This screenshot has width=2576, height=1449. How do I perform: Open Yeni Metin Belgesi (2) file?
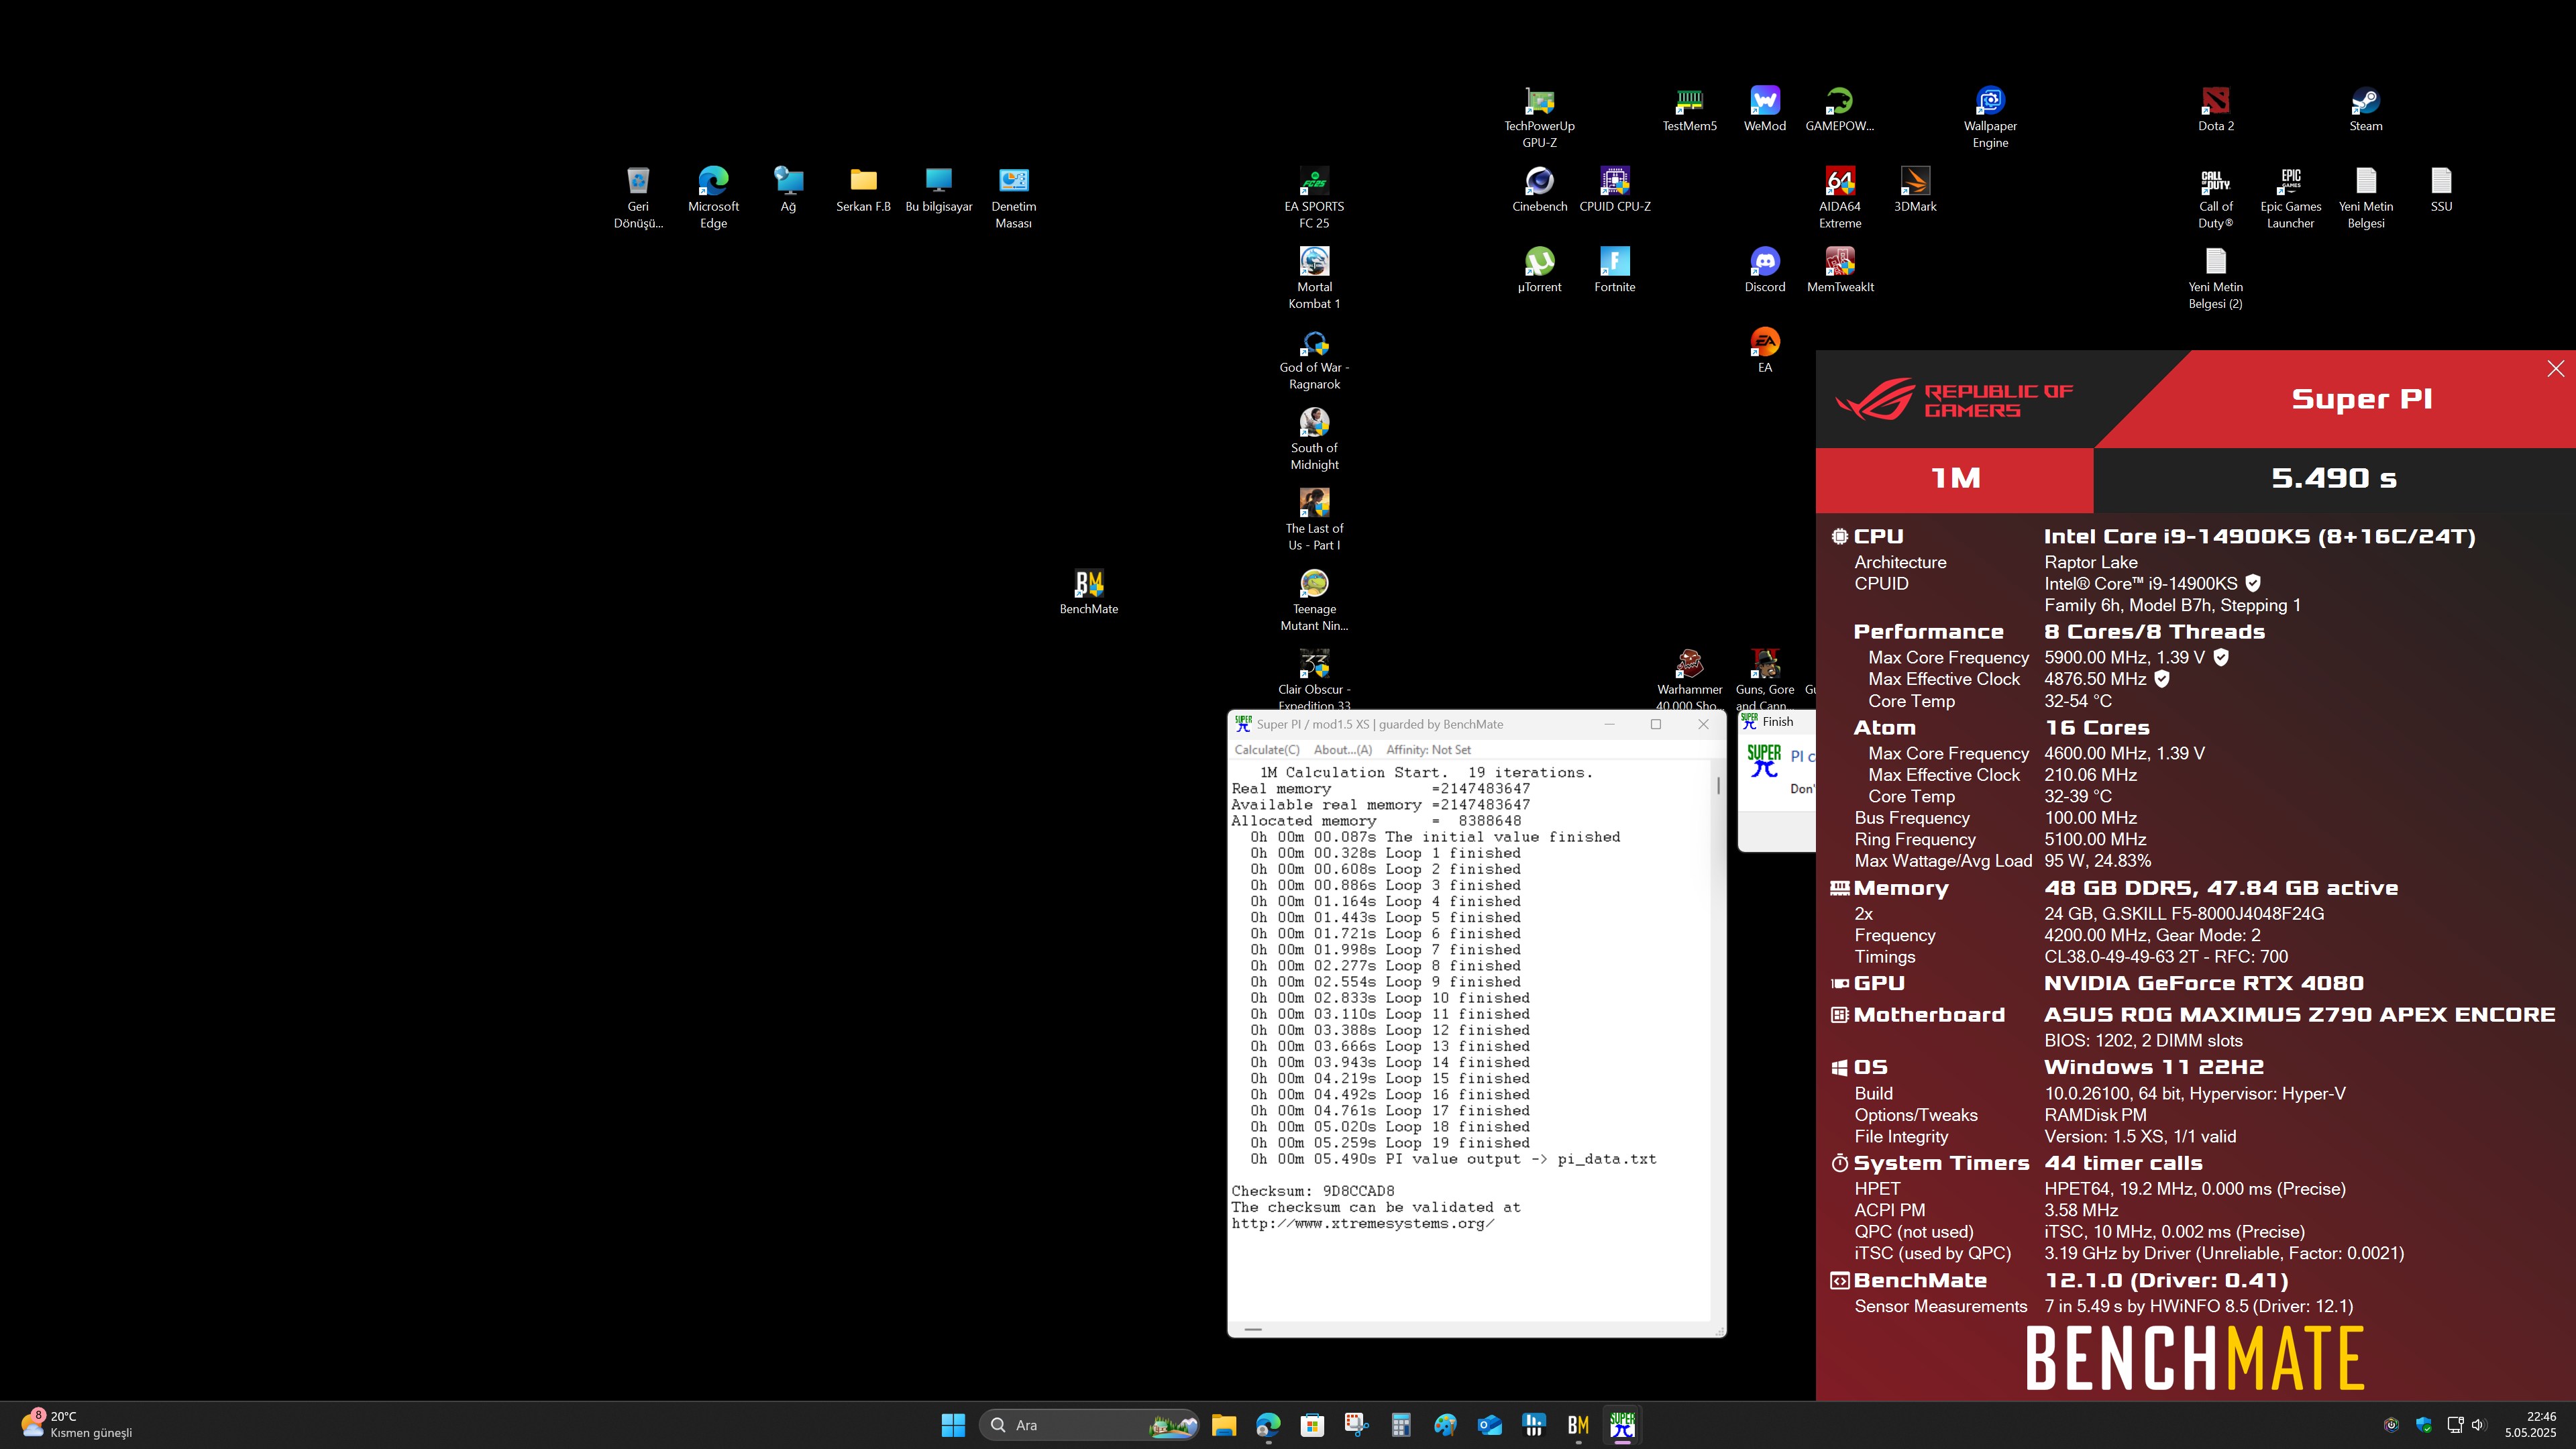point(2215,278)
